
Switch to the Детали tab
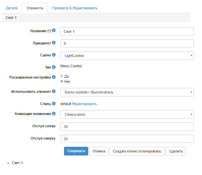point(12,7)
